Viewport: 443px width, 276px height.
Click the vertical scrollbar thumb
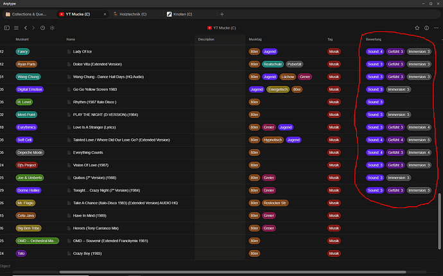(439, 222)
